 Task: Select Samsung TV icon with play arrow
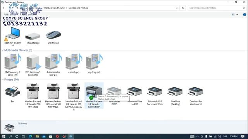pyautogui.click(x=33, y=65)
